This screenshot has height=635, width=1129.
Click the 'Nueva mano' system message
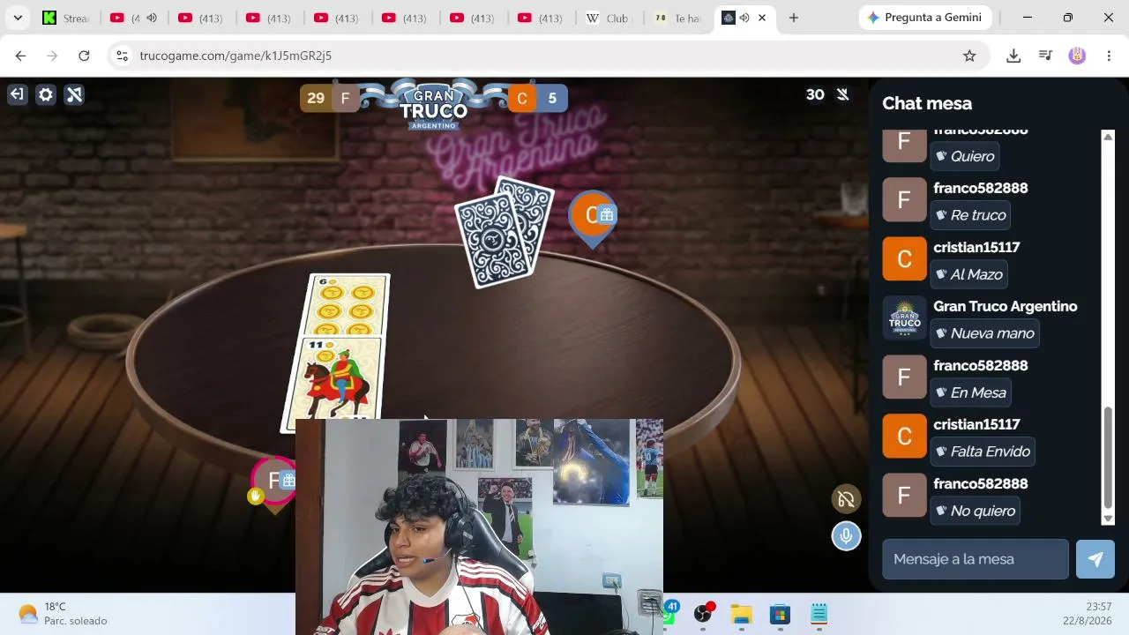click(984, 333)
